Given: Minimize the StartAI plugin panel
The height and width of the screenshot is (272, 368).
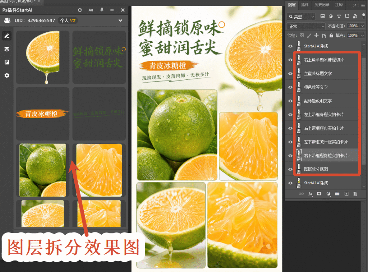Looking at the screenshot, I should click(x=112, y=10).
